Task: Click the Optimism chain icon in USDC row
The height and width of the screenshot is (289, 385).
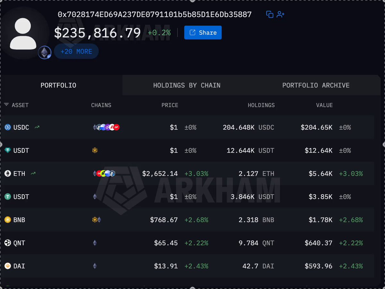Action: click(116, 127)
